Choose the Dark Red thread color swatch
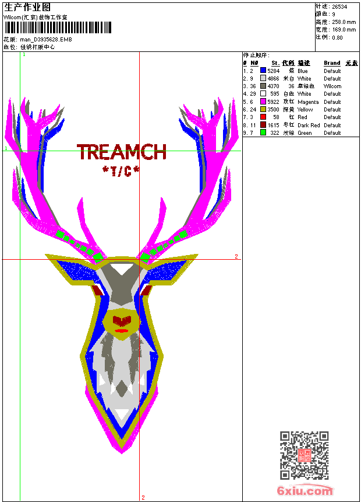 [x=263, y=125]
